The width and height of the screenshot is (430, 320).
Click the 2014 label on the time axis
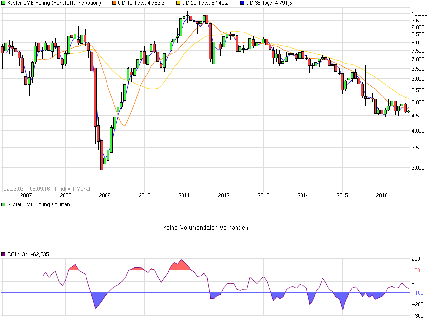point(303,195)
